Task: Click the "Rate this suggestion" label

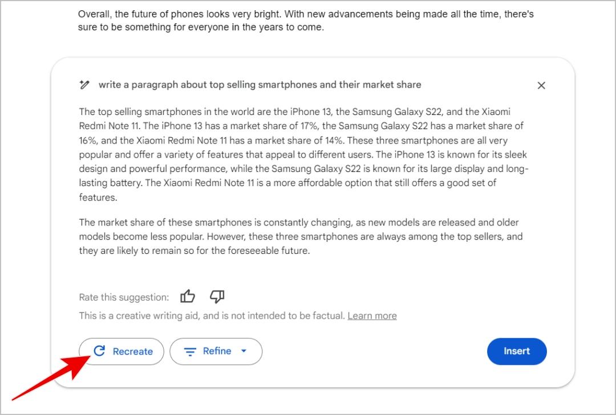Action: click(x=124, y=297)
